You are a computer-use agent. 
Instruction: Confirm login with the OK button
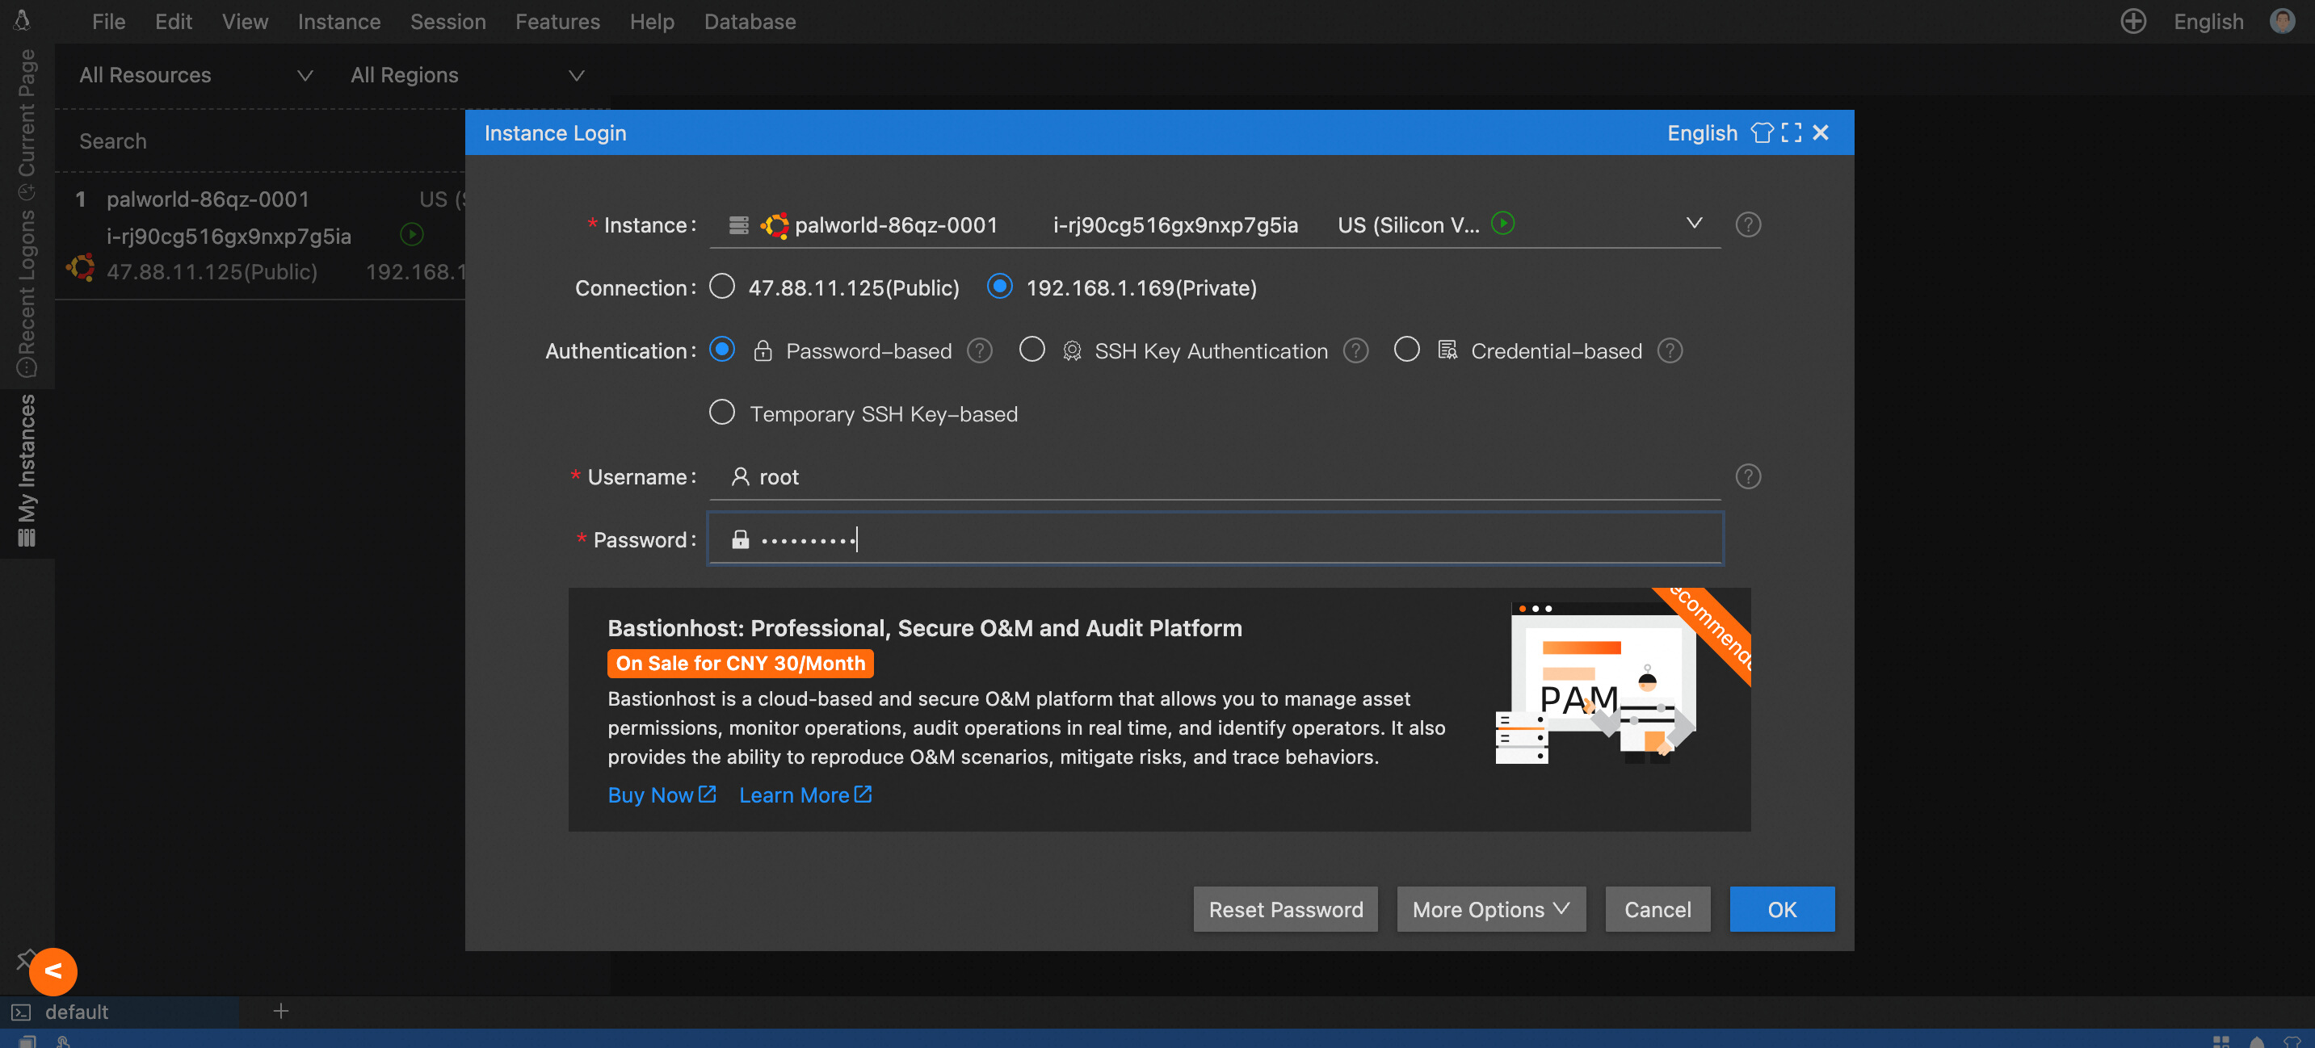coord(1781,909)
